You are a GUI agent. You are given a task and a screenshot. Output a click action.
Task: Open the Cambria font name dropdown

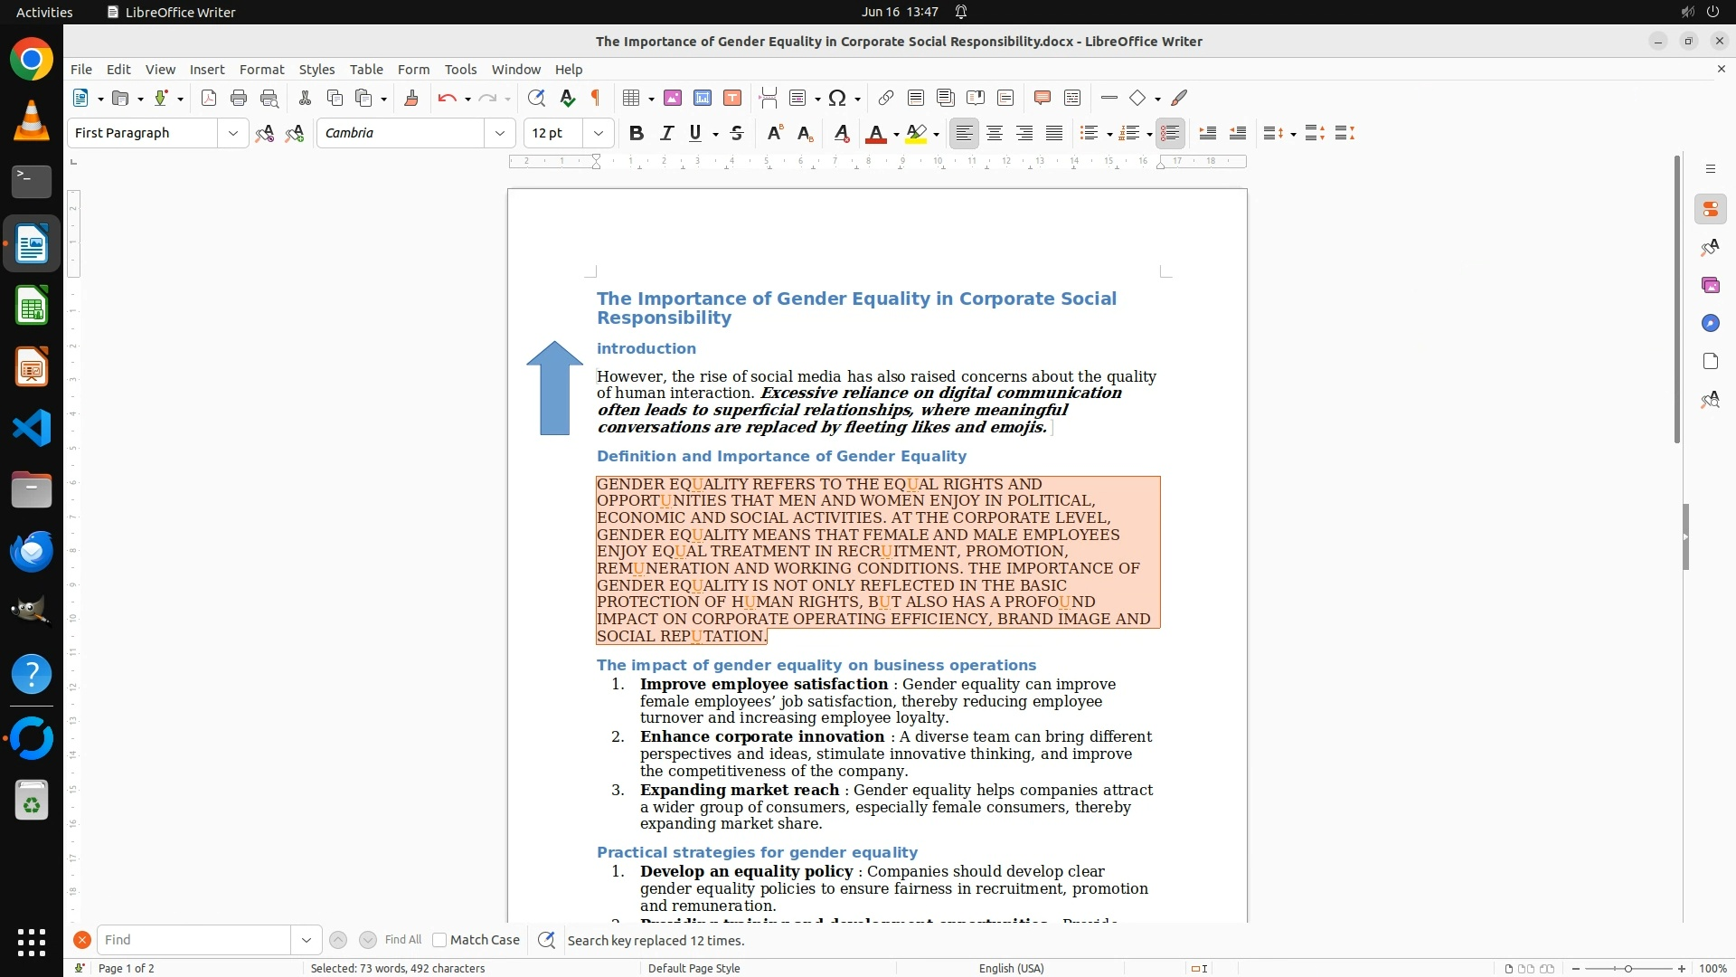click(x=500, y=133)
